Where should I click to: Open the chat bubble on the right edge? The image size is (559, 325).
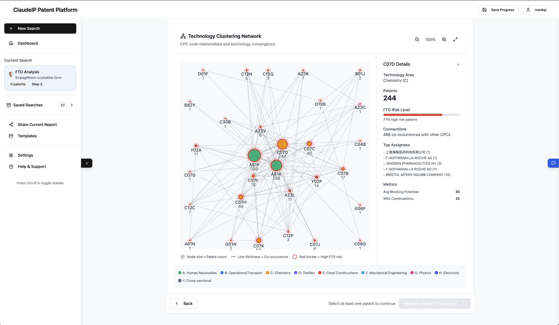point(553,163)
